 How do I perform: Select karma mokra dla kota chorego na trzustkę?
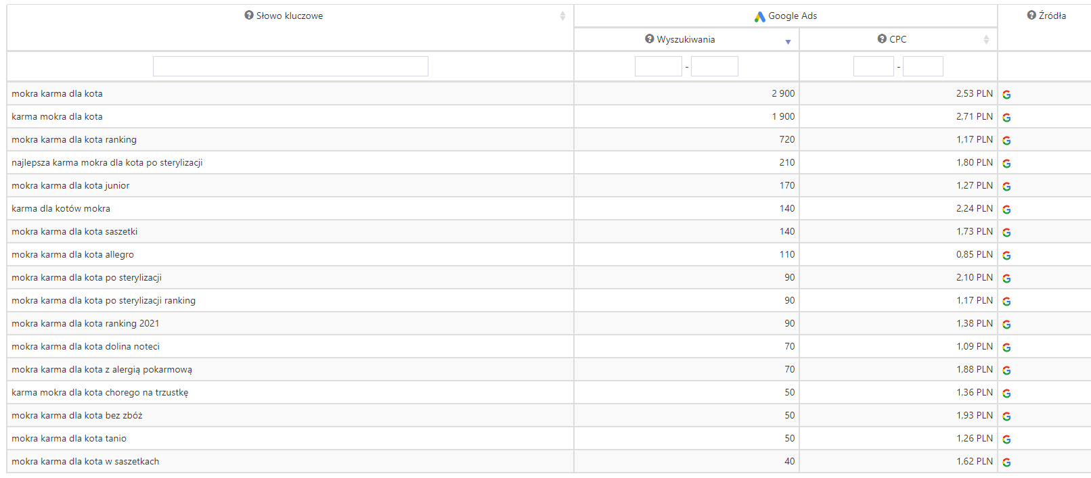[100, 392]
